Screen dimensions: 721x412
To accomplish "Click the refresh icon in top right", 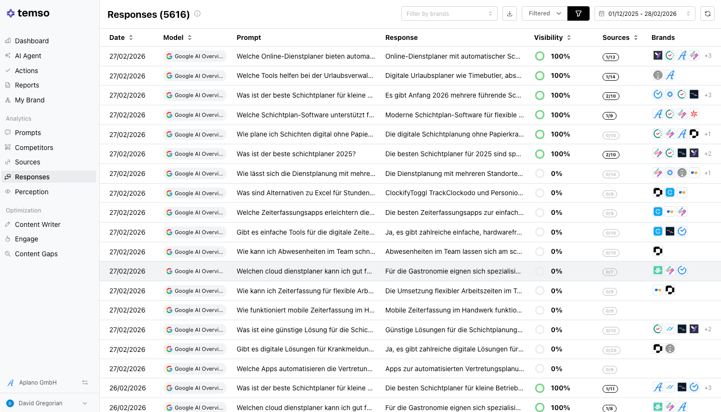I will tap(708, 14).
